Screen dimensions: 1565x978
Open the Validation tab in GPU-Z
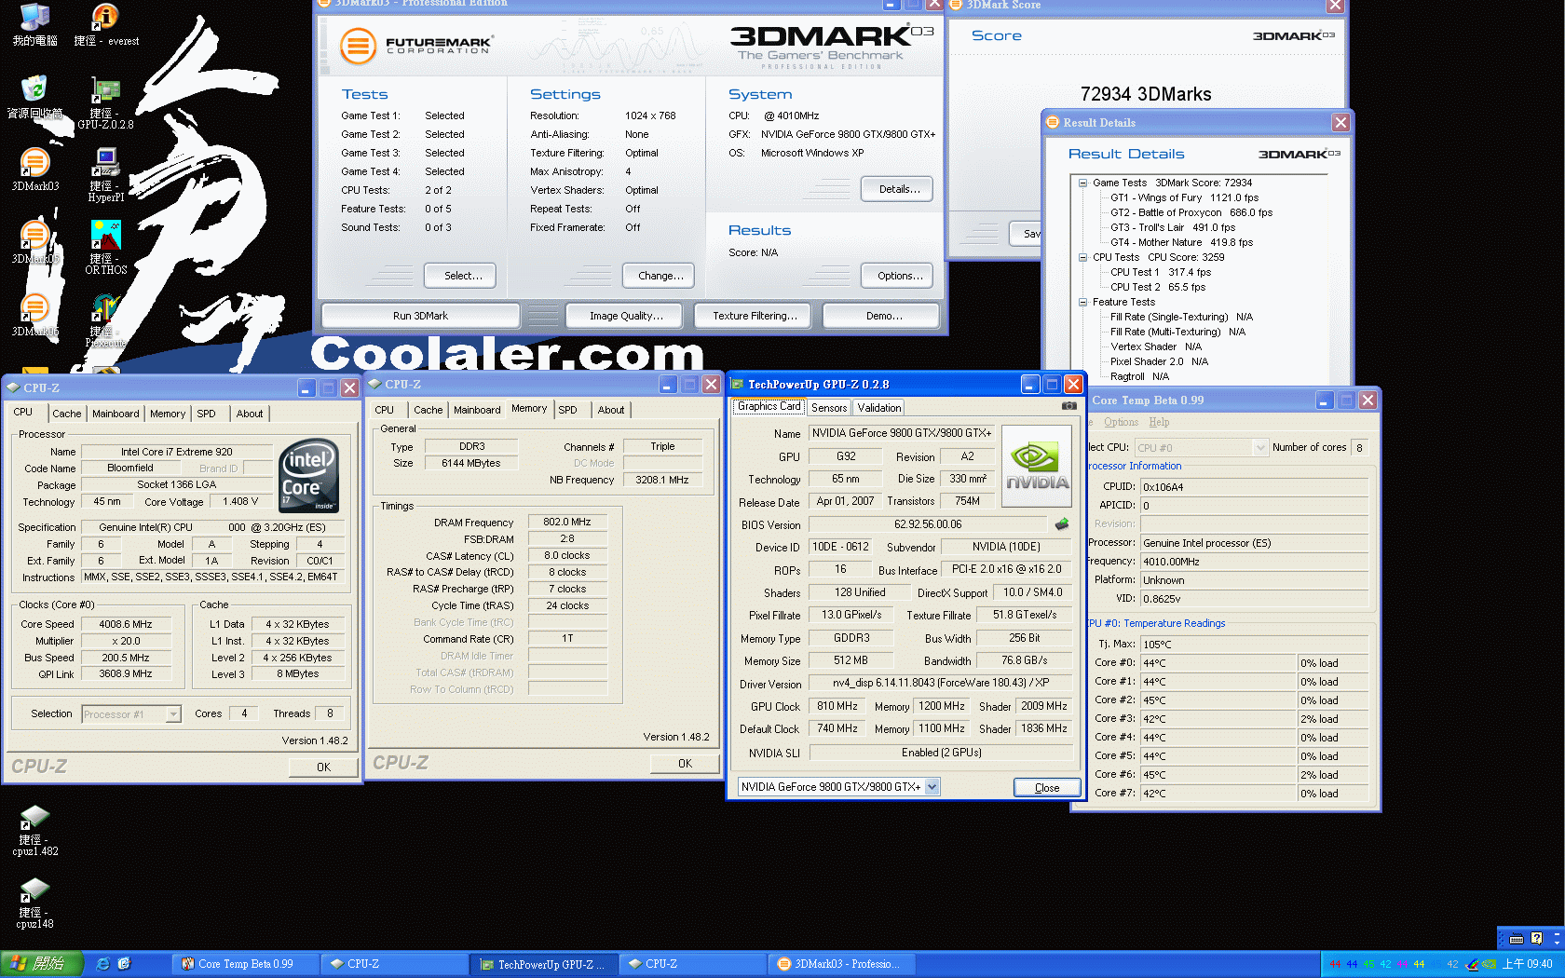pos(878,408)
